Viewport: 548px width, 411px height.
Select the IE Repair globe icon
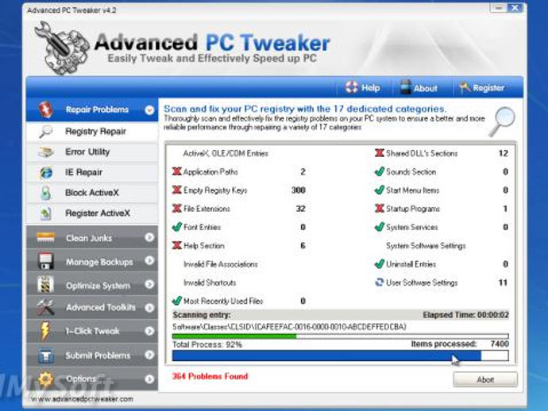pyautogui.click(x=46, y=172)
